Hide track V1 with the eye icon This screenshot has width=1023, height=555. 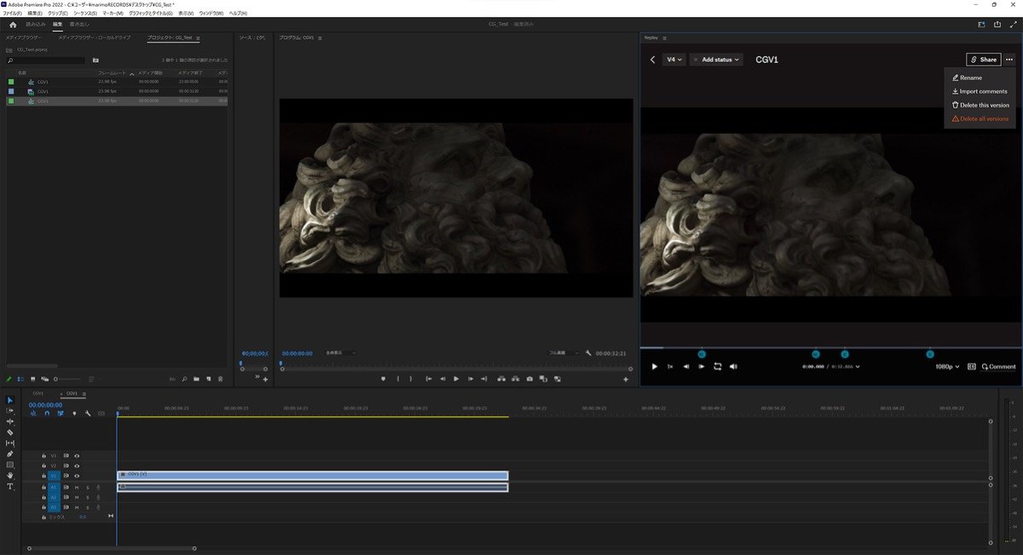77,476
